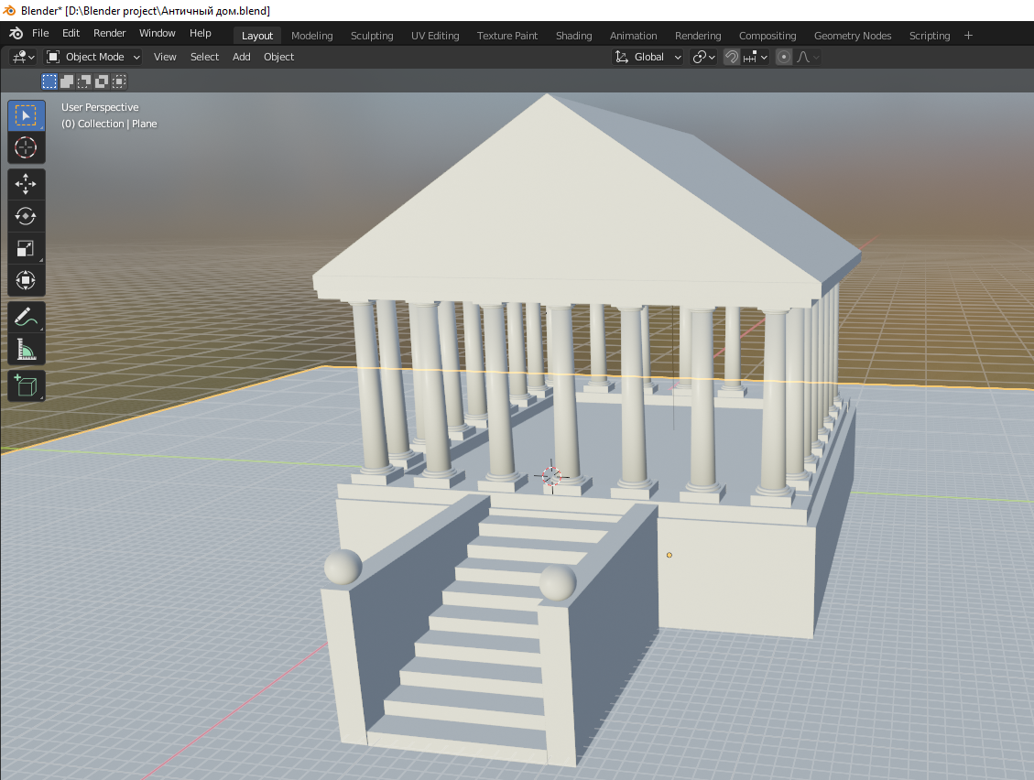The image size is (1034, 780).
Task: Switch to the UV Editing workspace
Action: coord(435,36)
